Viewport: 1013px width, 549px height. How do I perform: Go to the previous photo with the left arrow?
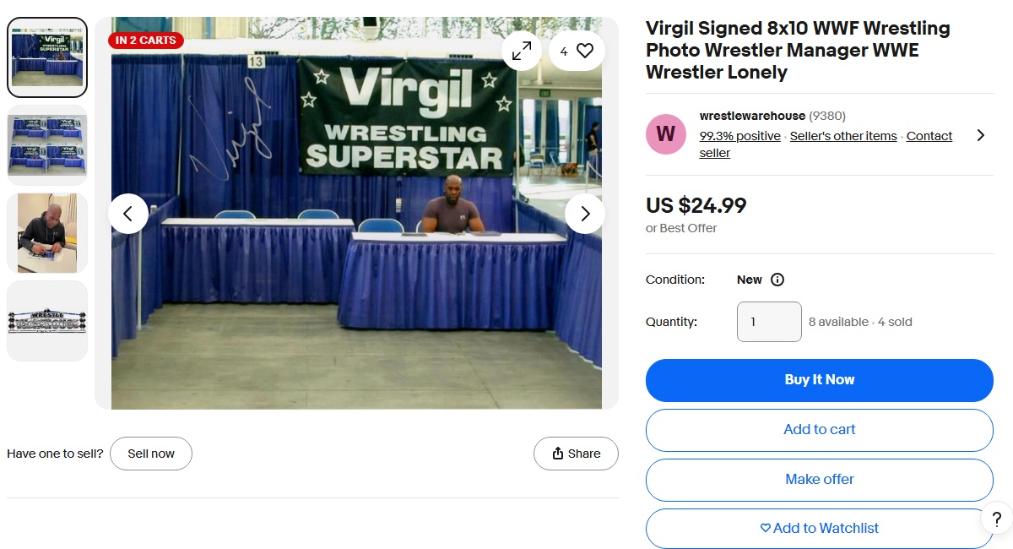click(128, 214)
